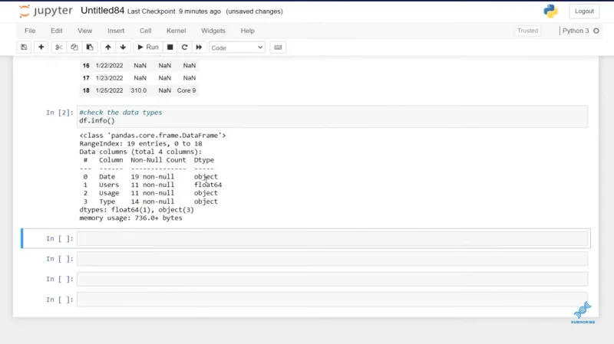The image size is (614, 344).
Task: Click the (unsaved changes) status text
Action: [x=255, y=11]
